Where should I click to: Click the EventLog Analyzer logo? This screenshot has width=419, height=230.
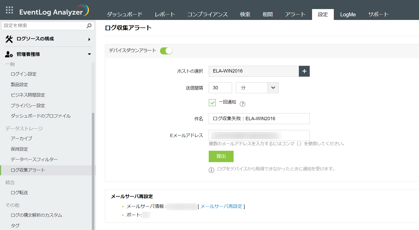tap(54, 11)
